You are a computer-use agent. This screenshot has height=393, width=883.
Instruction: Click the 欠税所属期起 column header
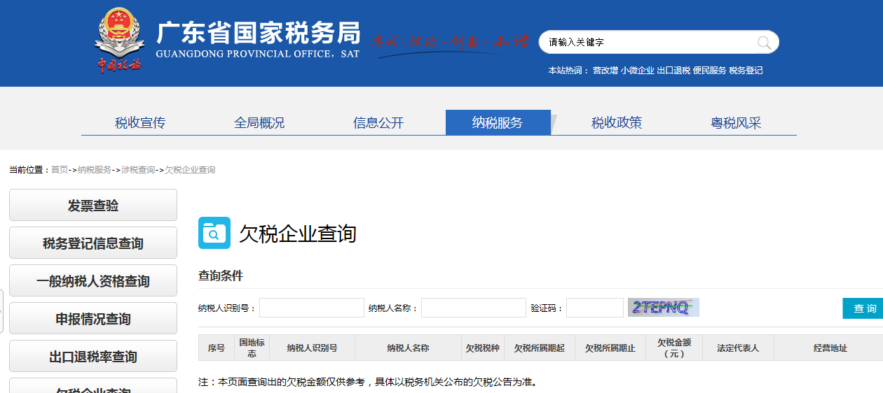540,348
